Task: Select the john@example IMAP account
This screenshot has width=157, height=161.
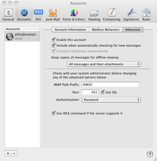Action: [x=22, y=36]
